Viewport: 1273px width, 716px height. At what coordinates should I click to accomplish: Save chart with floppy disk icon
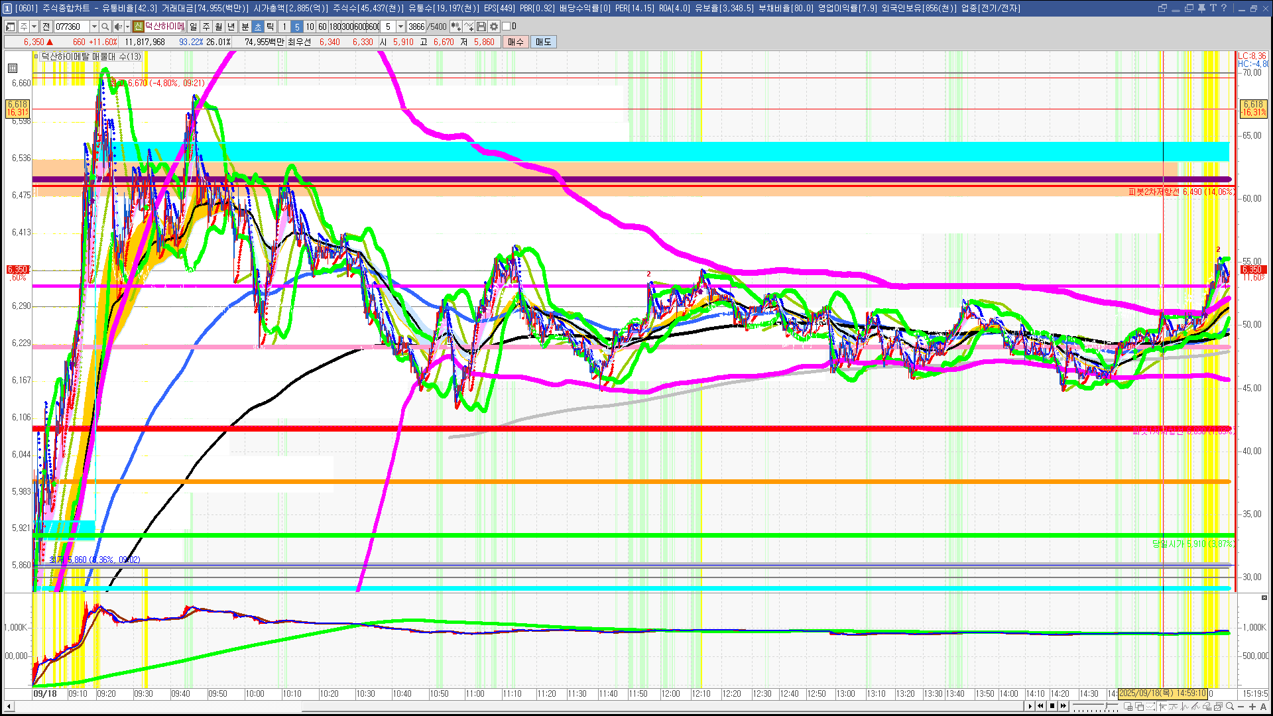click(481, 27)
